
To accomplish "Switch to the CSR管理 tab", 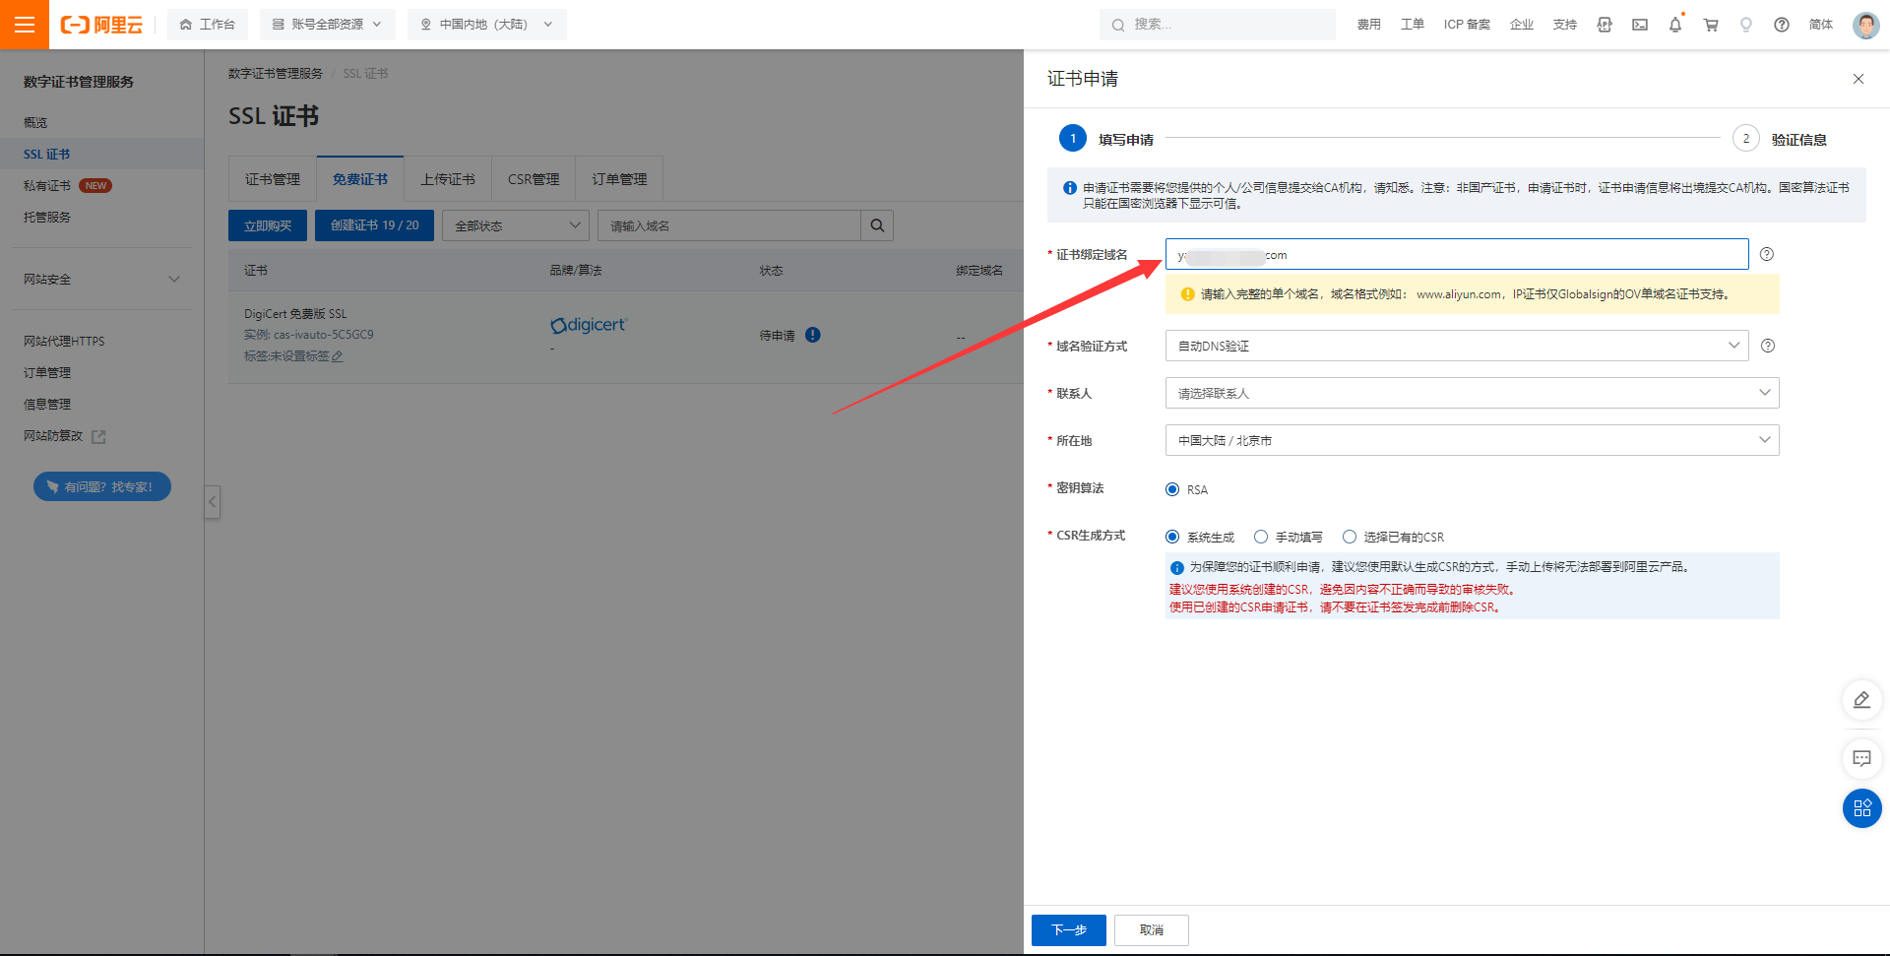I will (x=534, y=179).
